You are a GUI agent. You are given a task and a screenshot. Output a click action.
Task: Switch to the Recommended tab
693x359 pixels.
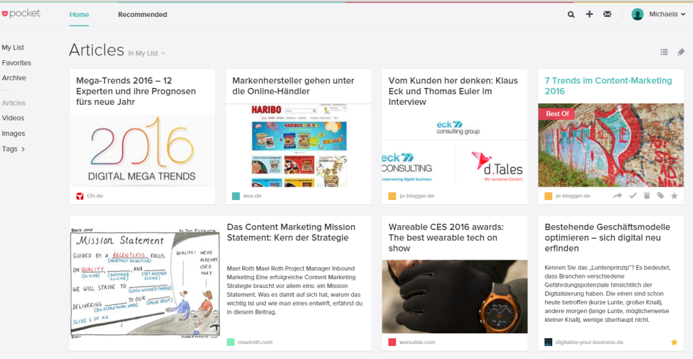(142, 15)
